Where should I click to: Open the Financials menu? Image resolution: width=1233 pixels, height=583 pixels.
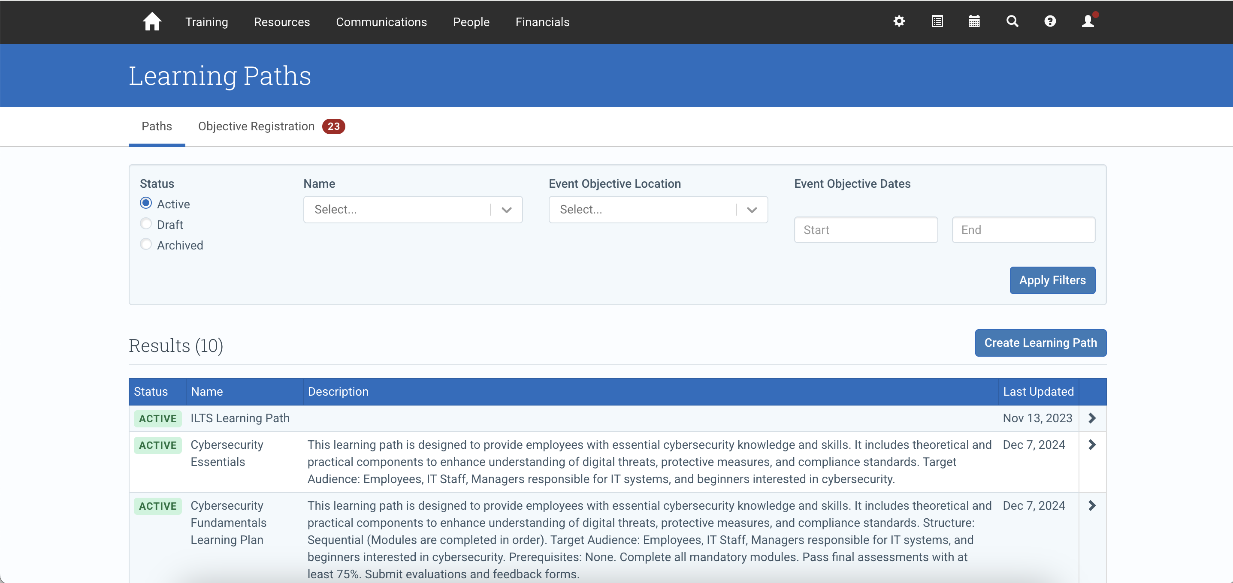pyautogui.click(x=542, y=22)
